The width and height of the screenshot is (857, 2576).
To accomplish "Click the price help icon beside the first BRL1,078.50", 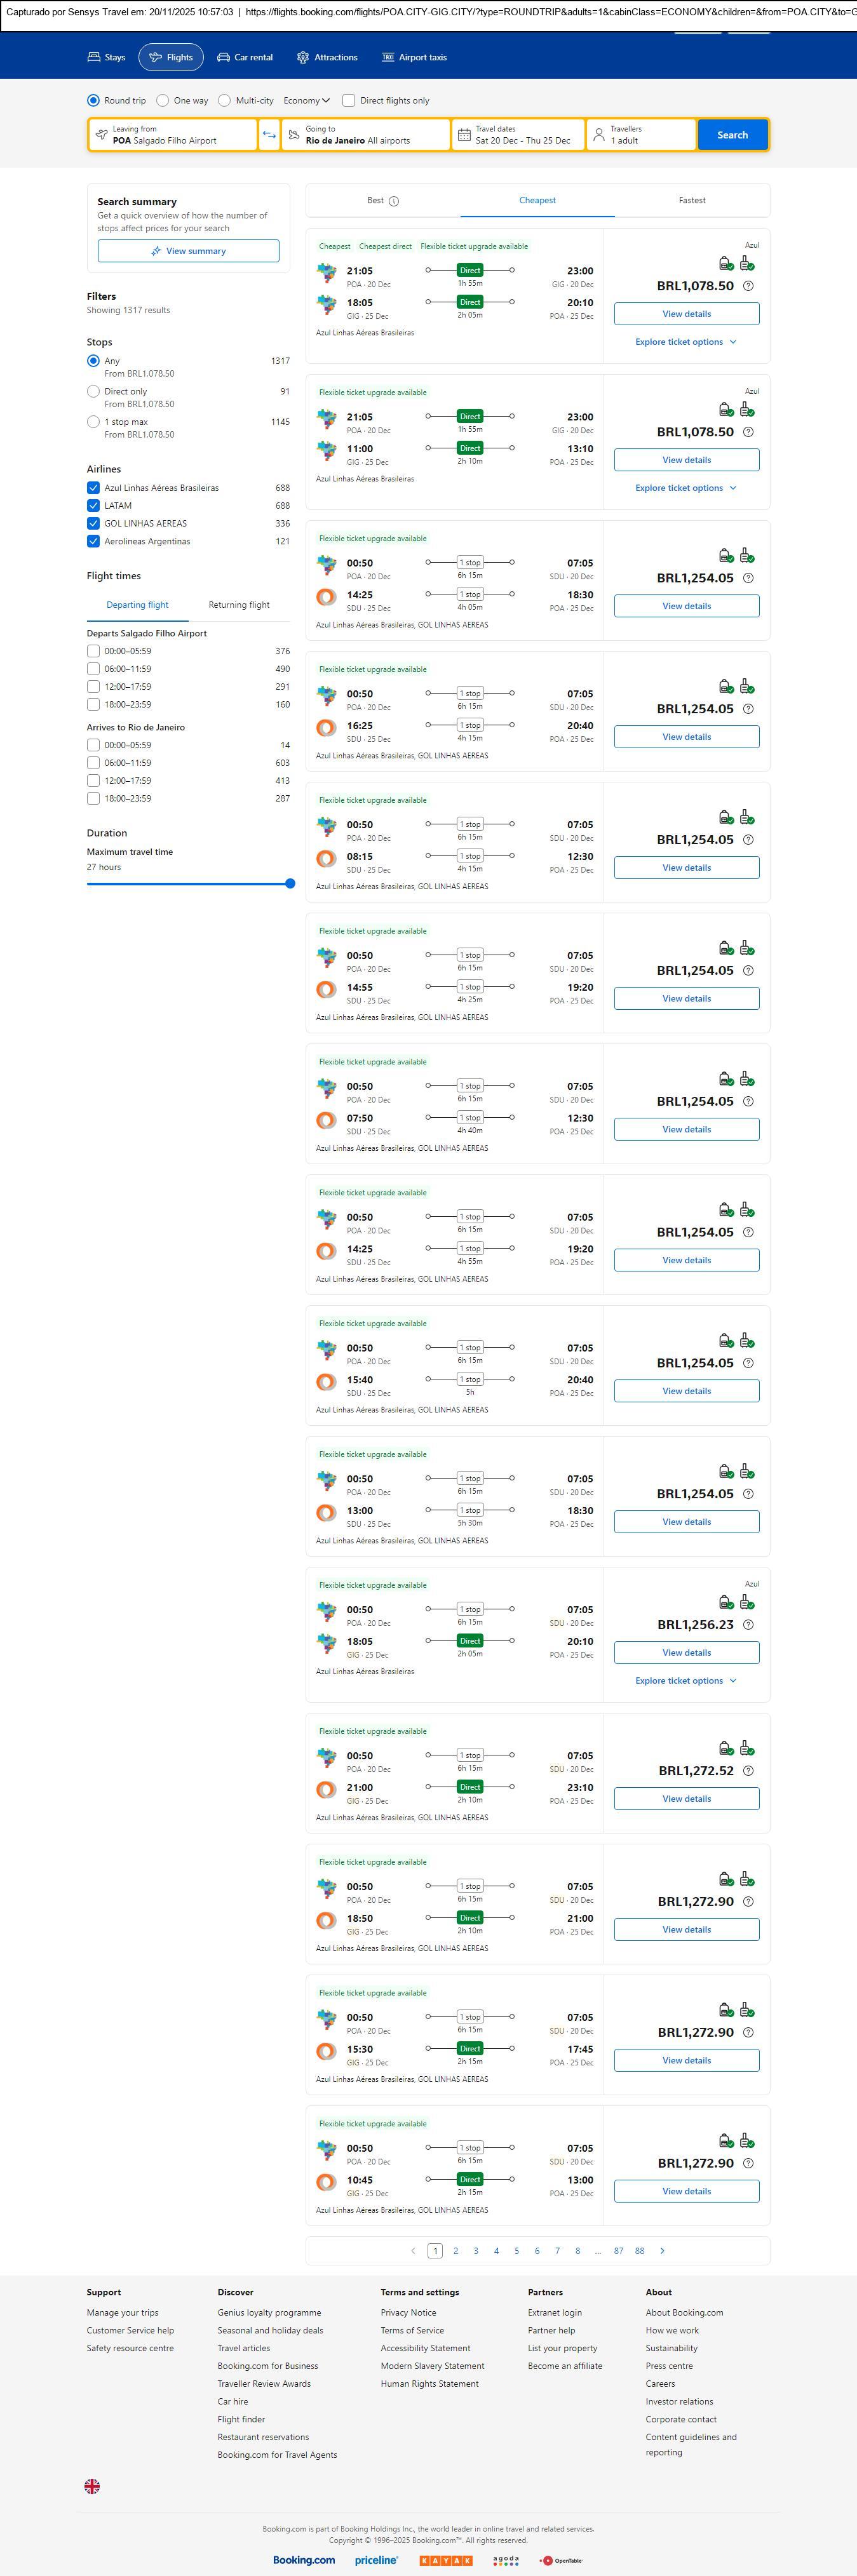I will coord(748,286).
